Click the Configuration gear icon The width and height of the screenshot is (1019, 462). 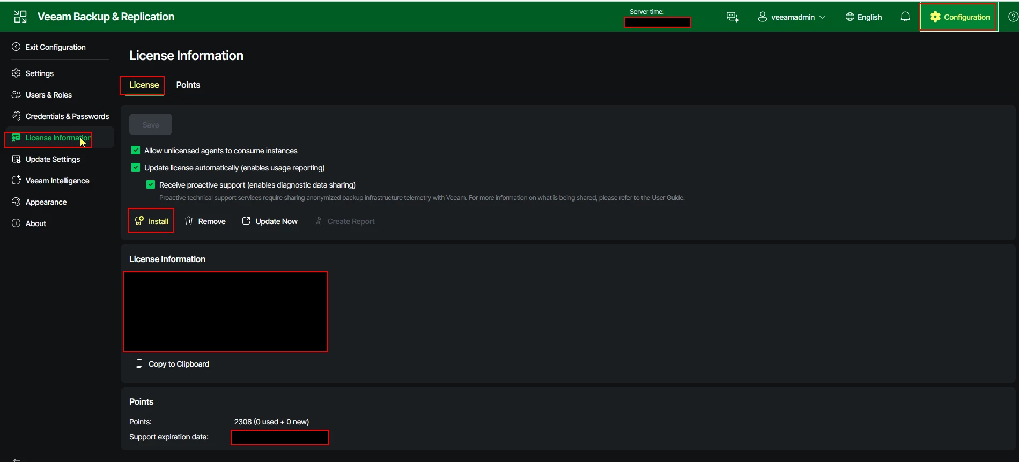click(x=935, y=17)
